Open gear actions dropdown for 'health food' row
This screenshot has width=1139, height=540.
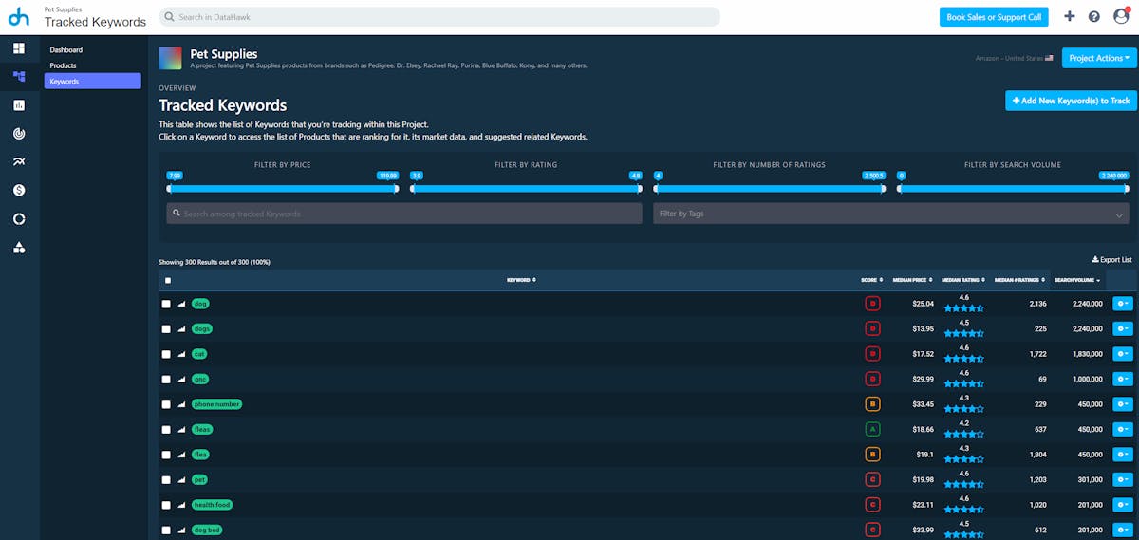point(1122,505)
